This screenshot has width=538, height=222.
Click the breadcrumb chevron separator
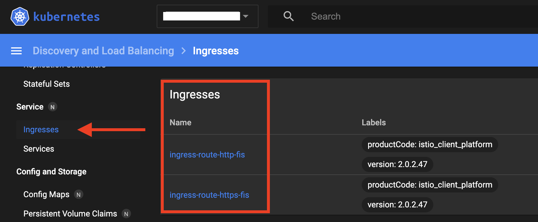pyautogui.click(x=184, y=51)
